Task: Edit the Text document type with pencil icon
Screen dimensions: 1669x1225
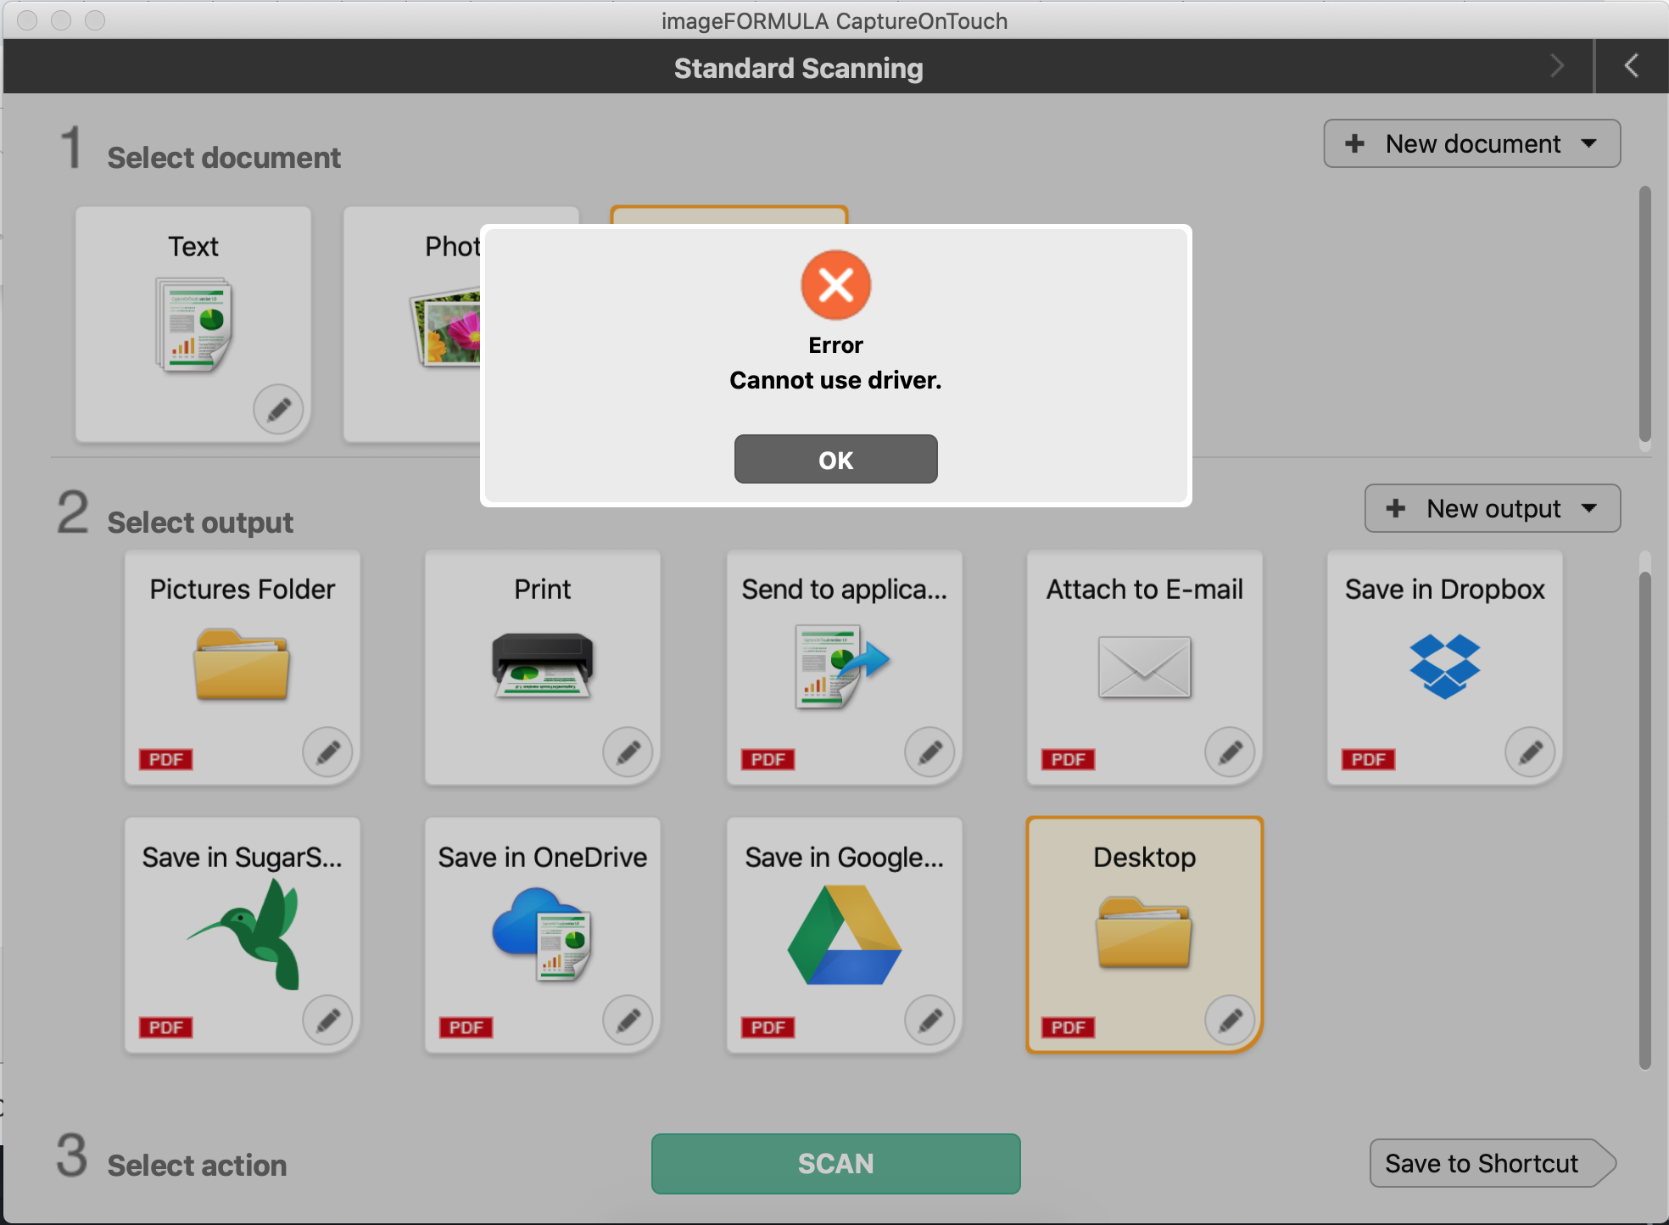Action: click(278, 410)
